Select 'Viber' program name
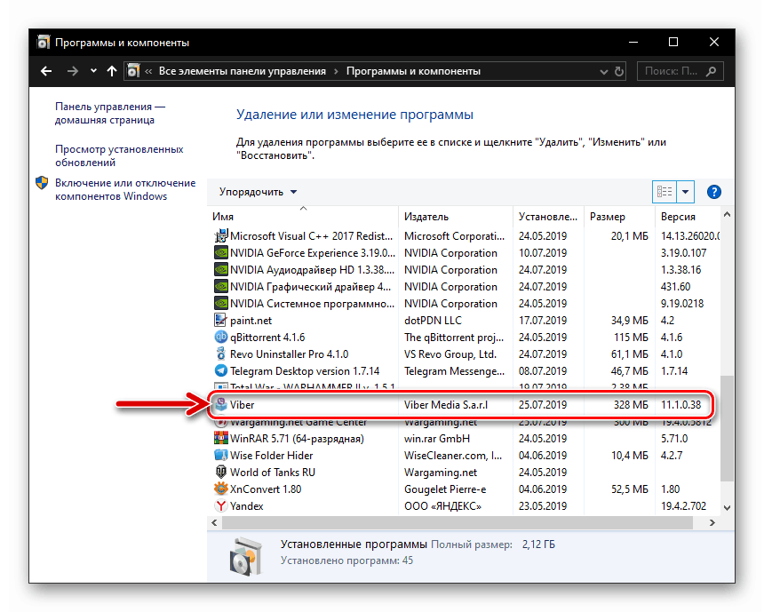Viewport: 764px width, 612px height. [243, 405]
